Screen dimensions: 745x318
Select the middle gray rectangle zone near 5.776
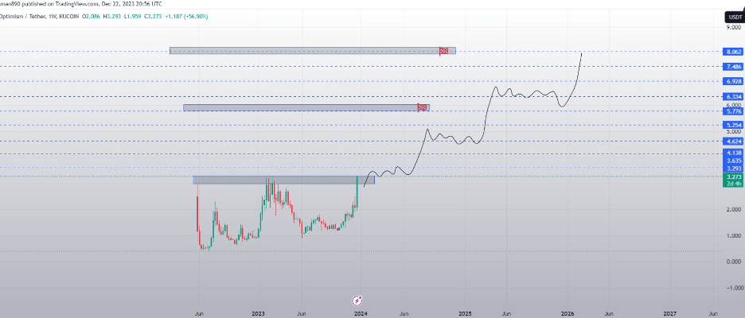pos(306,108)
